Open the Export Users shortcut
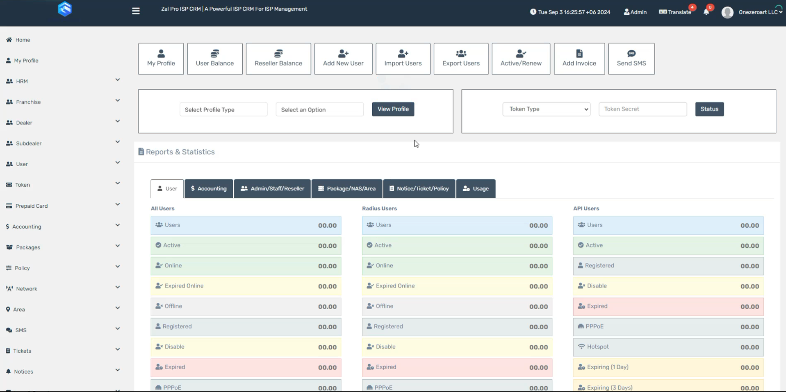This screenshot has height=392, width=786. tap(461, 59)
